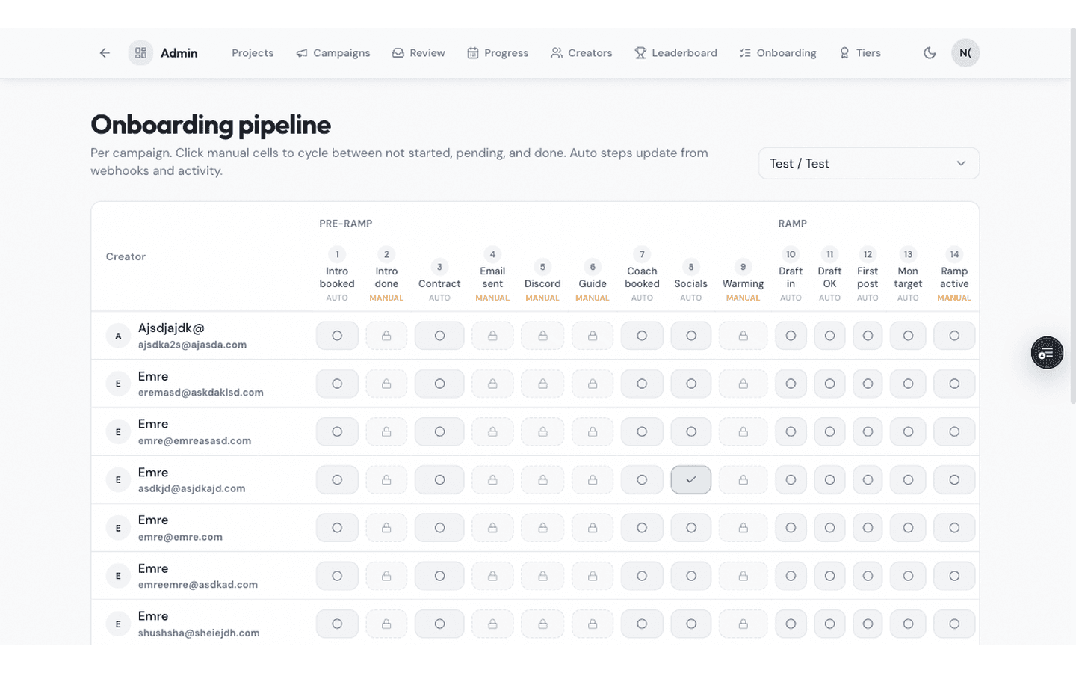Toggle Mon target for shushsha@sheiejdh.com
The width and height of the screenshot is (1076, 673).
coord(908,624)
